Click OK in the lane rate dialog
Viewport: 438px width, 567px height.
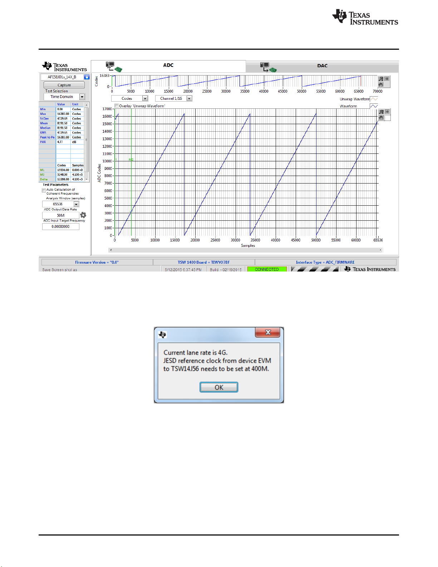point(219,387)
